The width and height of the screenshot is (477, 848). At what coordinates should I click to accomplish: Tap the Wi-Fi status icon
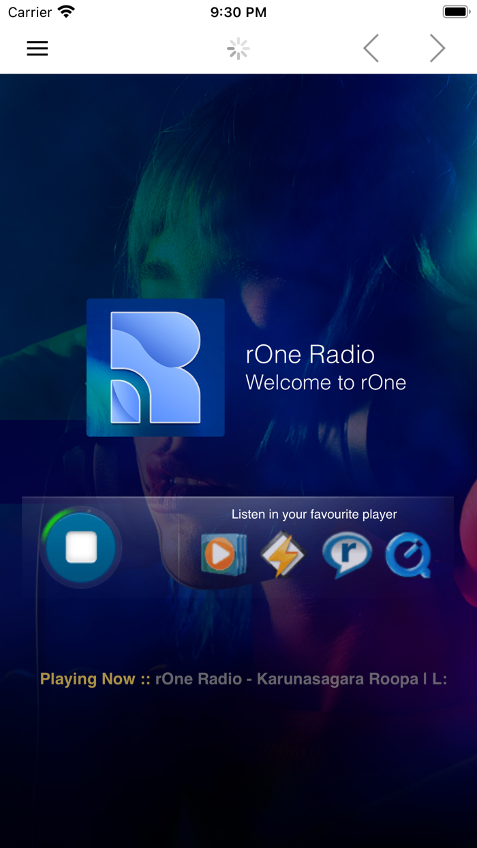66,12
